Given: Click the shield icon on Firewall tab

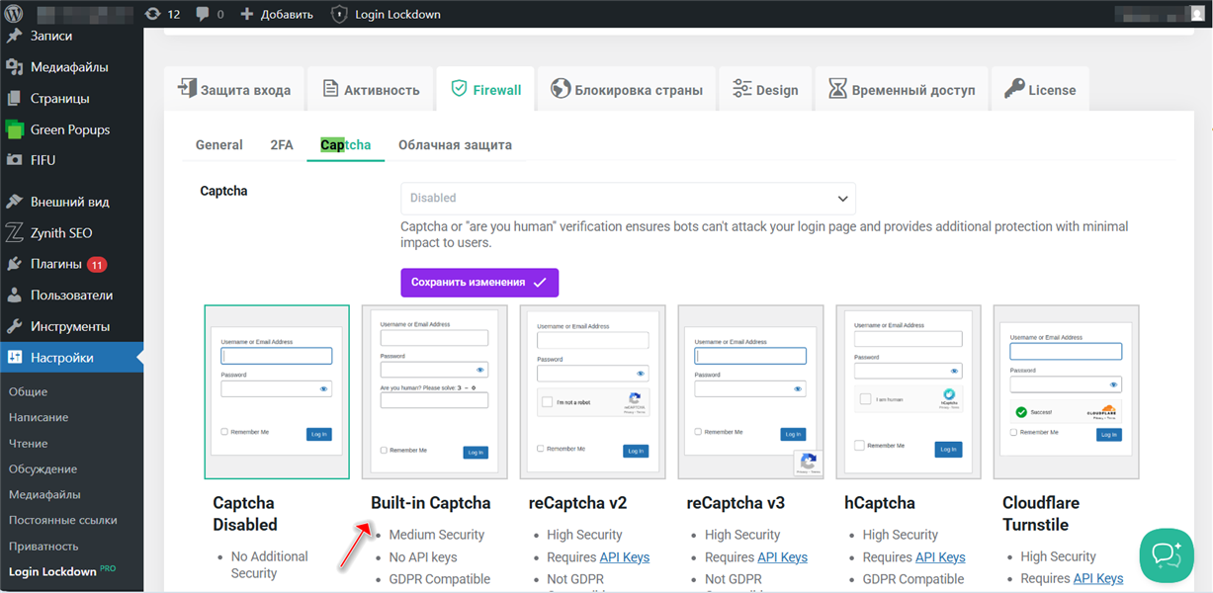Looking at the screenshot, I should coord(459,89).
